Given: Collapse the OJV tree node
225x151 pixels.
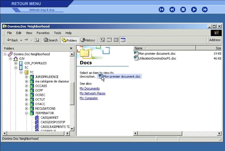Looking at the screenshot, I should [10, 59].
